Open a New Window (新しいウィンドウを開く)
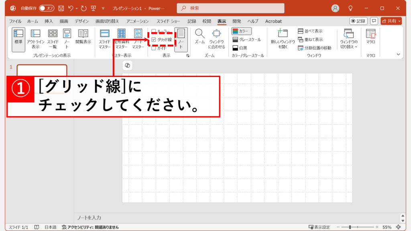 pyautogui.click(x=283, y=40)
